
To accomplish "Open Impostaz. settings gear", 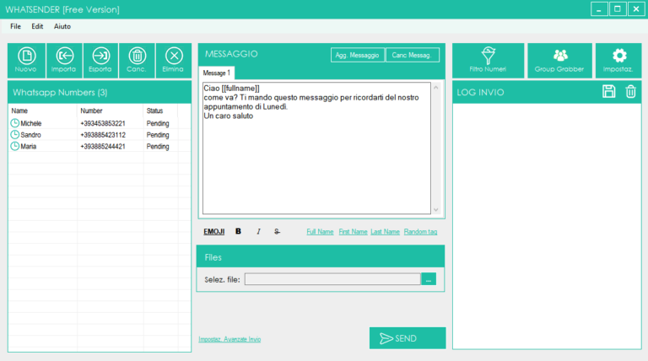I will pos(618,60).
